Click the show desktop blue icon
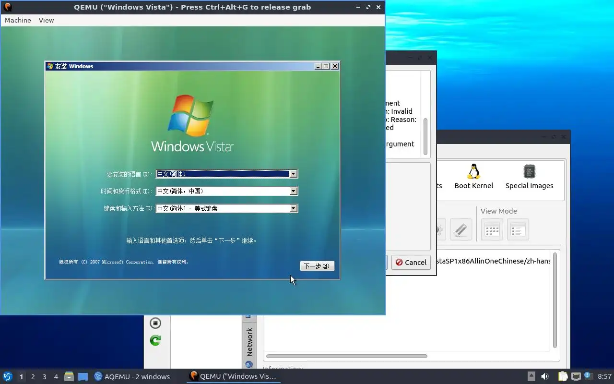Viewport: 614px width, 384px height. tap(83, 376)
